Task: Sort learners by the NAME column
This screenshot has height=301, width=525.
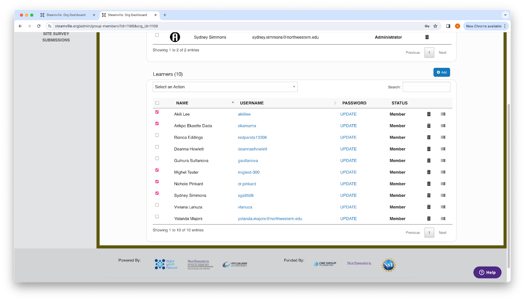Action: tap(182, 103)
